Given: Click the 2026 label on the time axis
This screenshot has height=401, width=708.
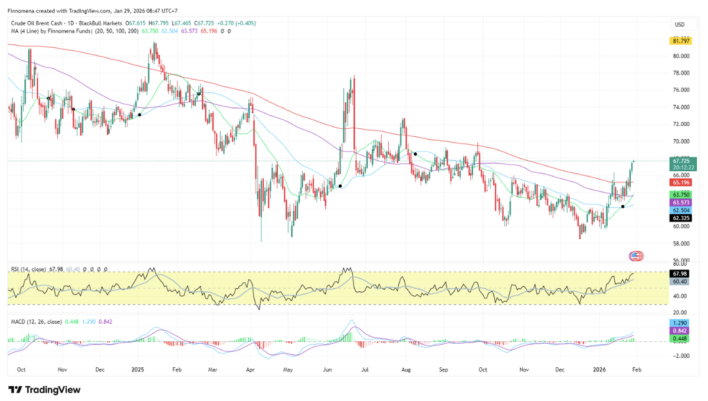Looking at the screenshot, I should tap(599, 369).
